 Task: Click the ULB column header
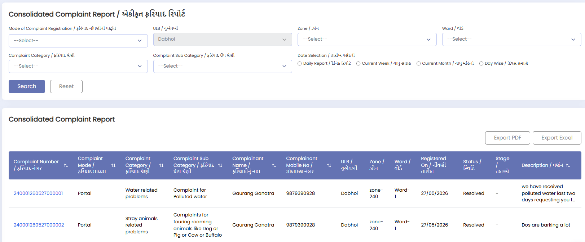click(x=349, y=165)
